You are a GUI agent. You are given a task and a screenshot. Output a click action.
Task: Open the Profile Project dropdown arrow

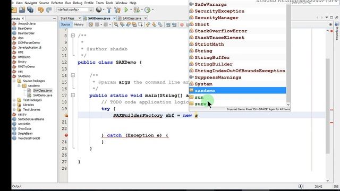pos(152,10)
